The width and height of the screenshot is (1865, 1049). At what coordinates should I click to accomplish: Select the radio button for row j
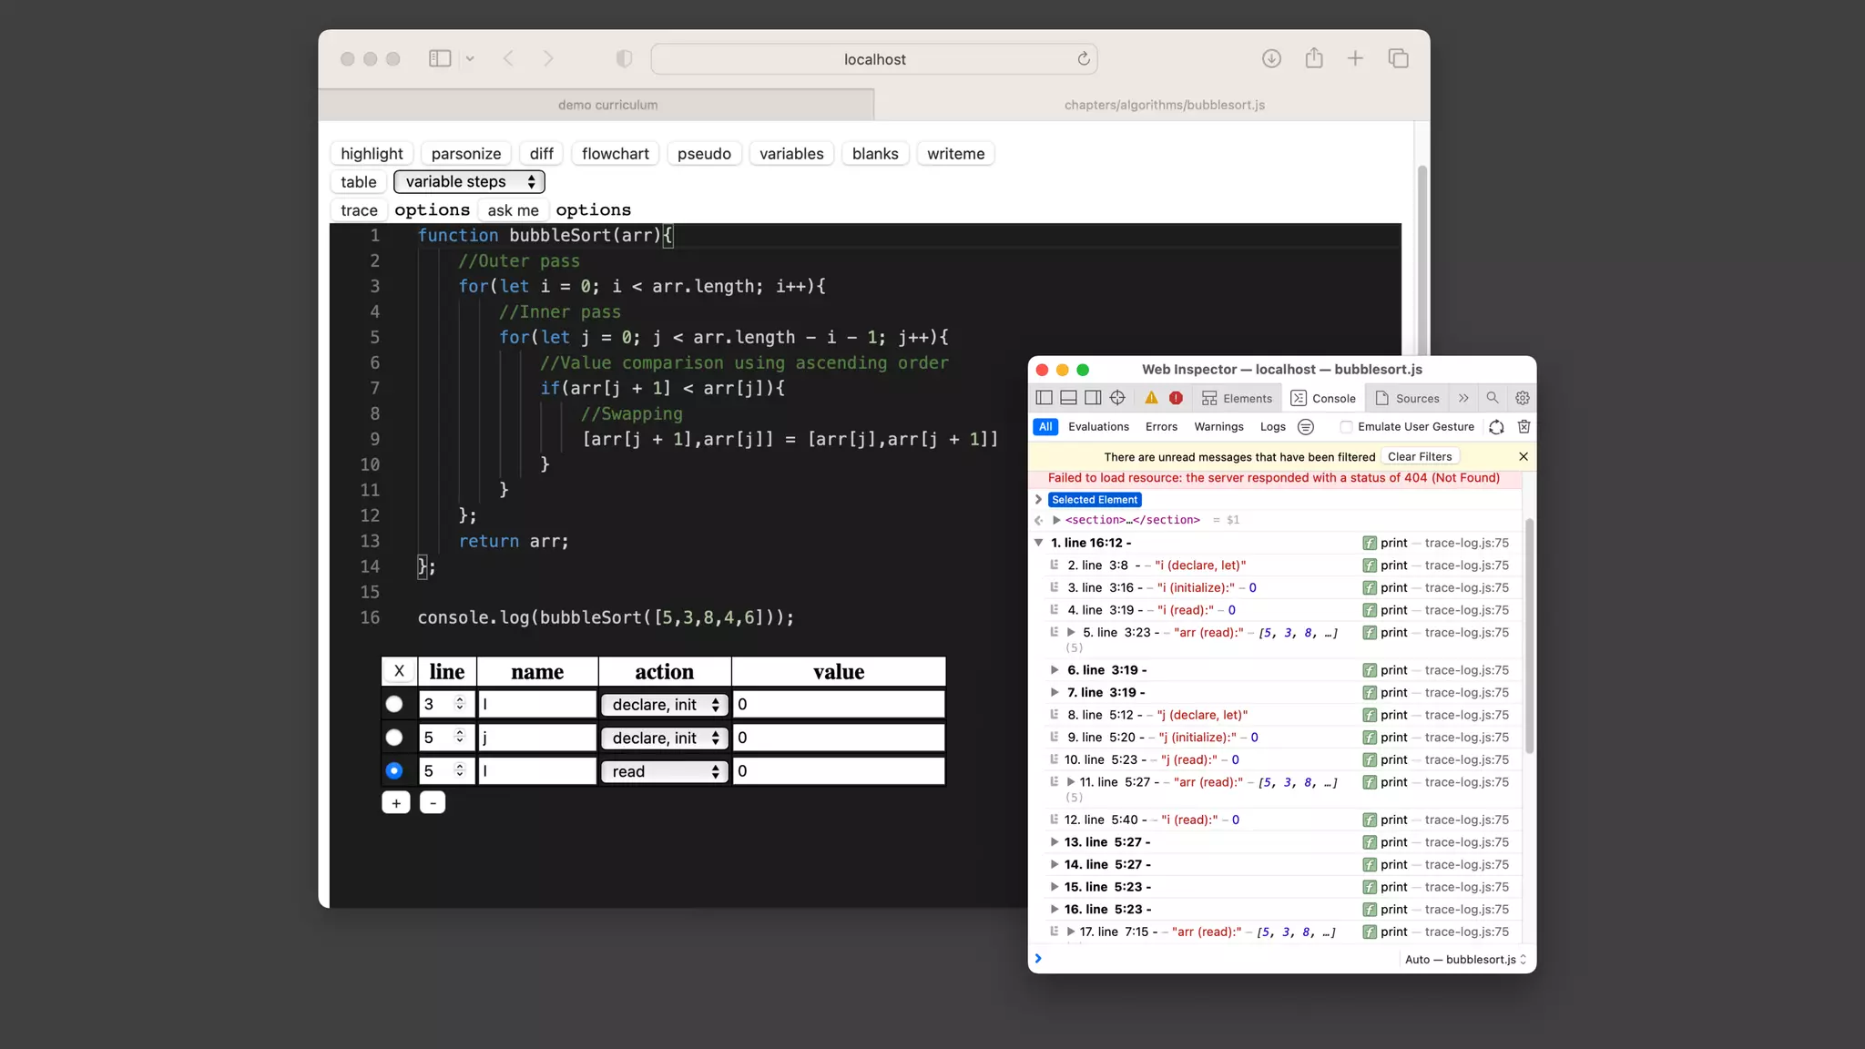tap(394, 738)
